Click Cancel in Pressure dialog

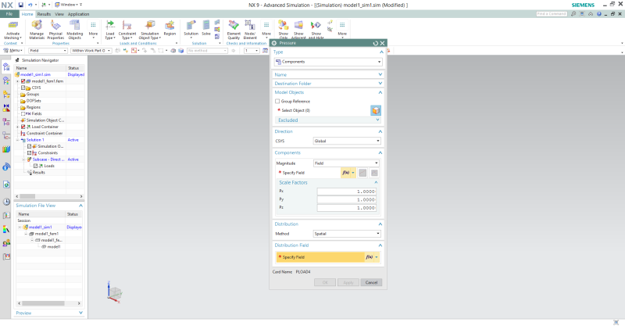pyautogui.click(x=371, y=282)
